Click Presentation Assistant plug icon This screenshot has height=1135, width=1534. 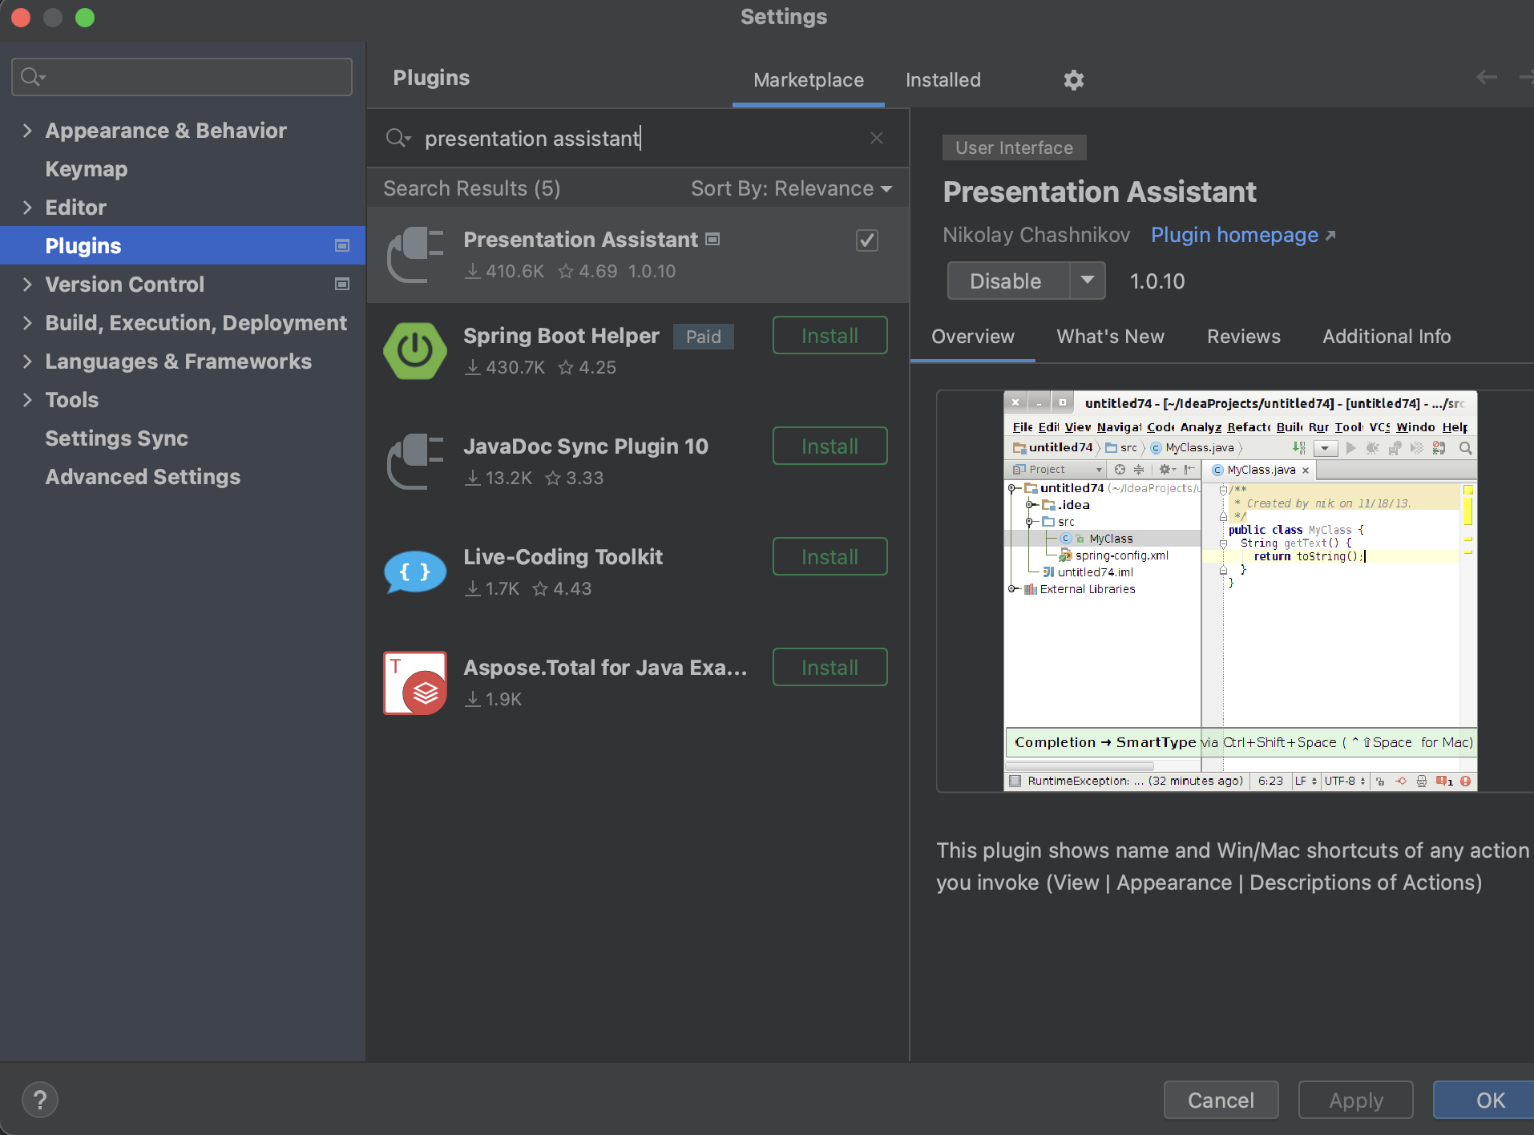point(415,255)
